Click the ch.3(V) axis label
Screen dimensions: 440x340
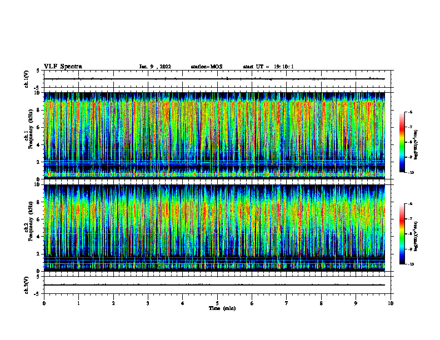[26, 285]
